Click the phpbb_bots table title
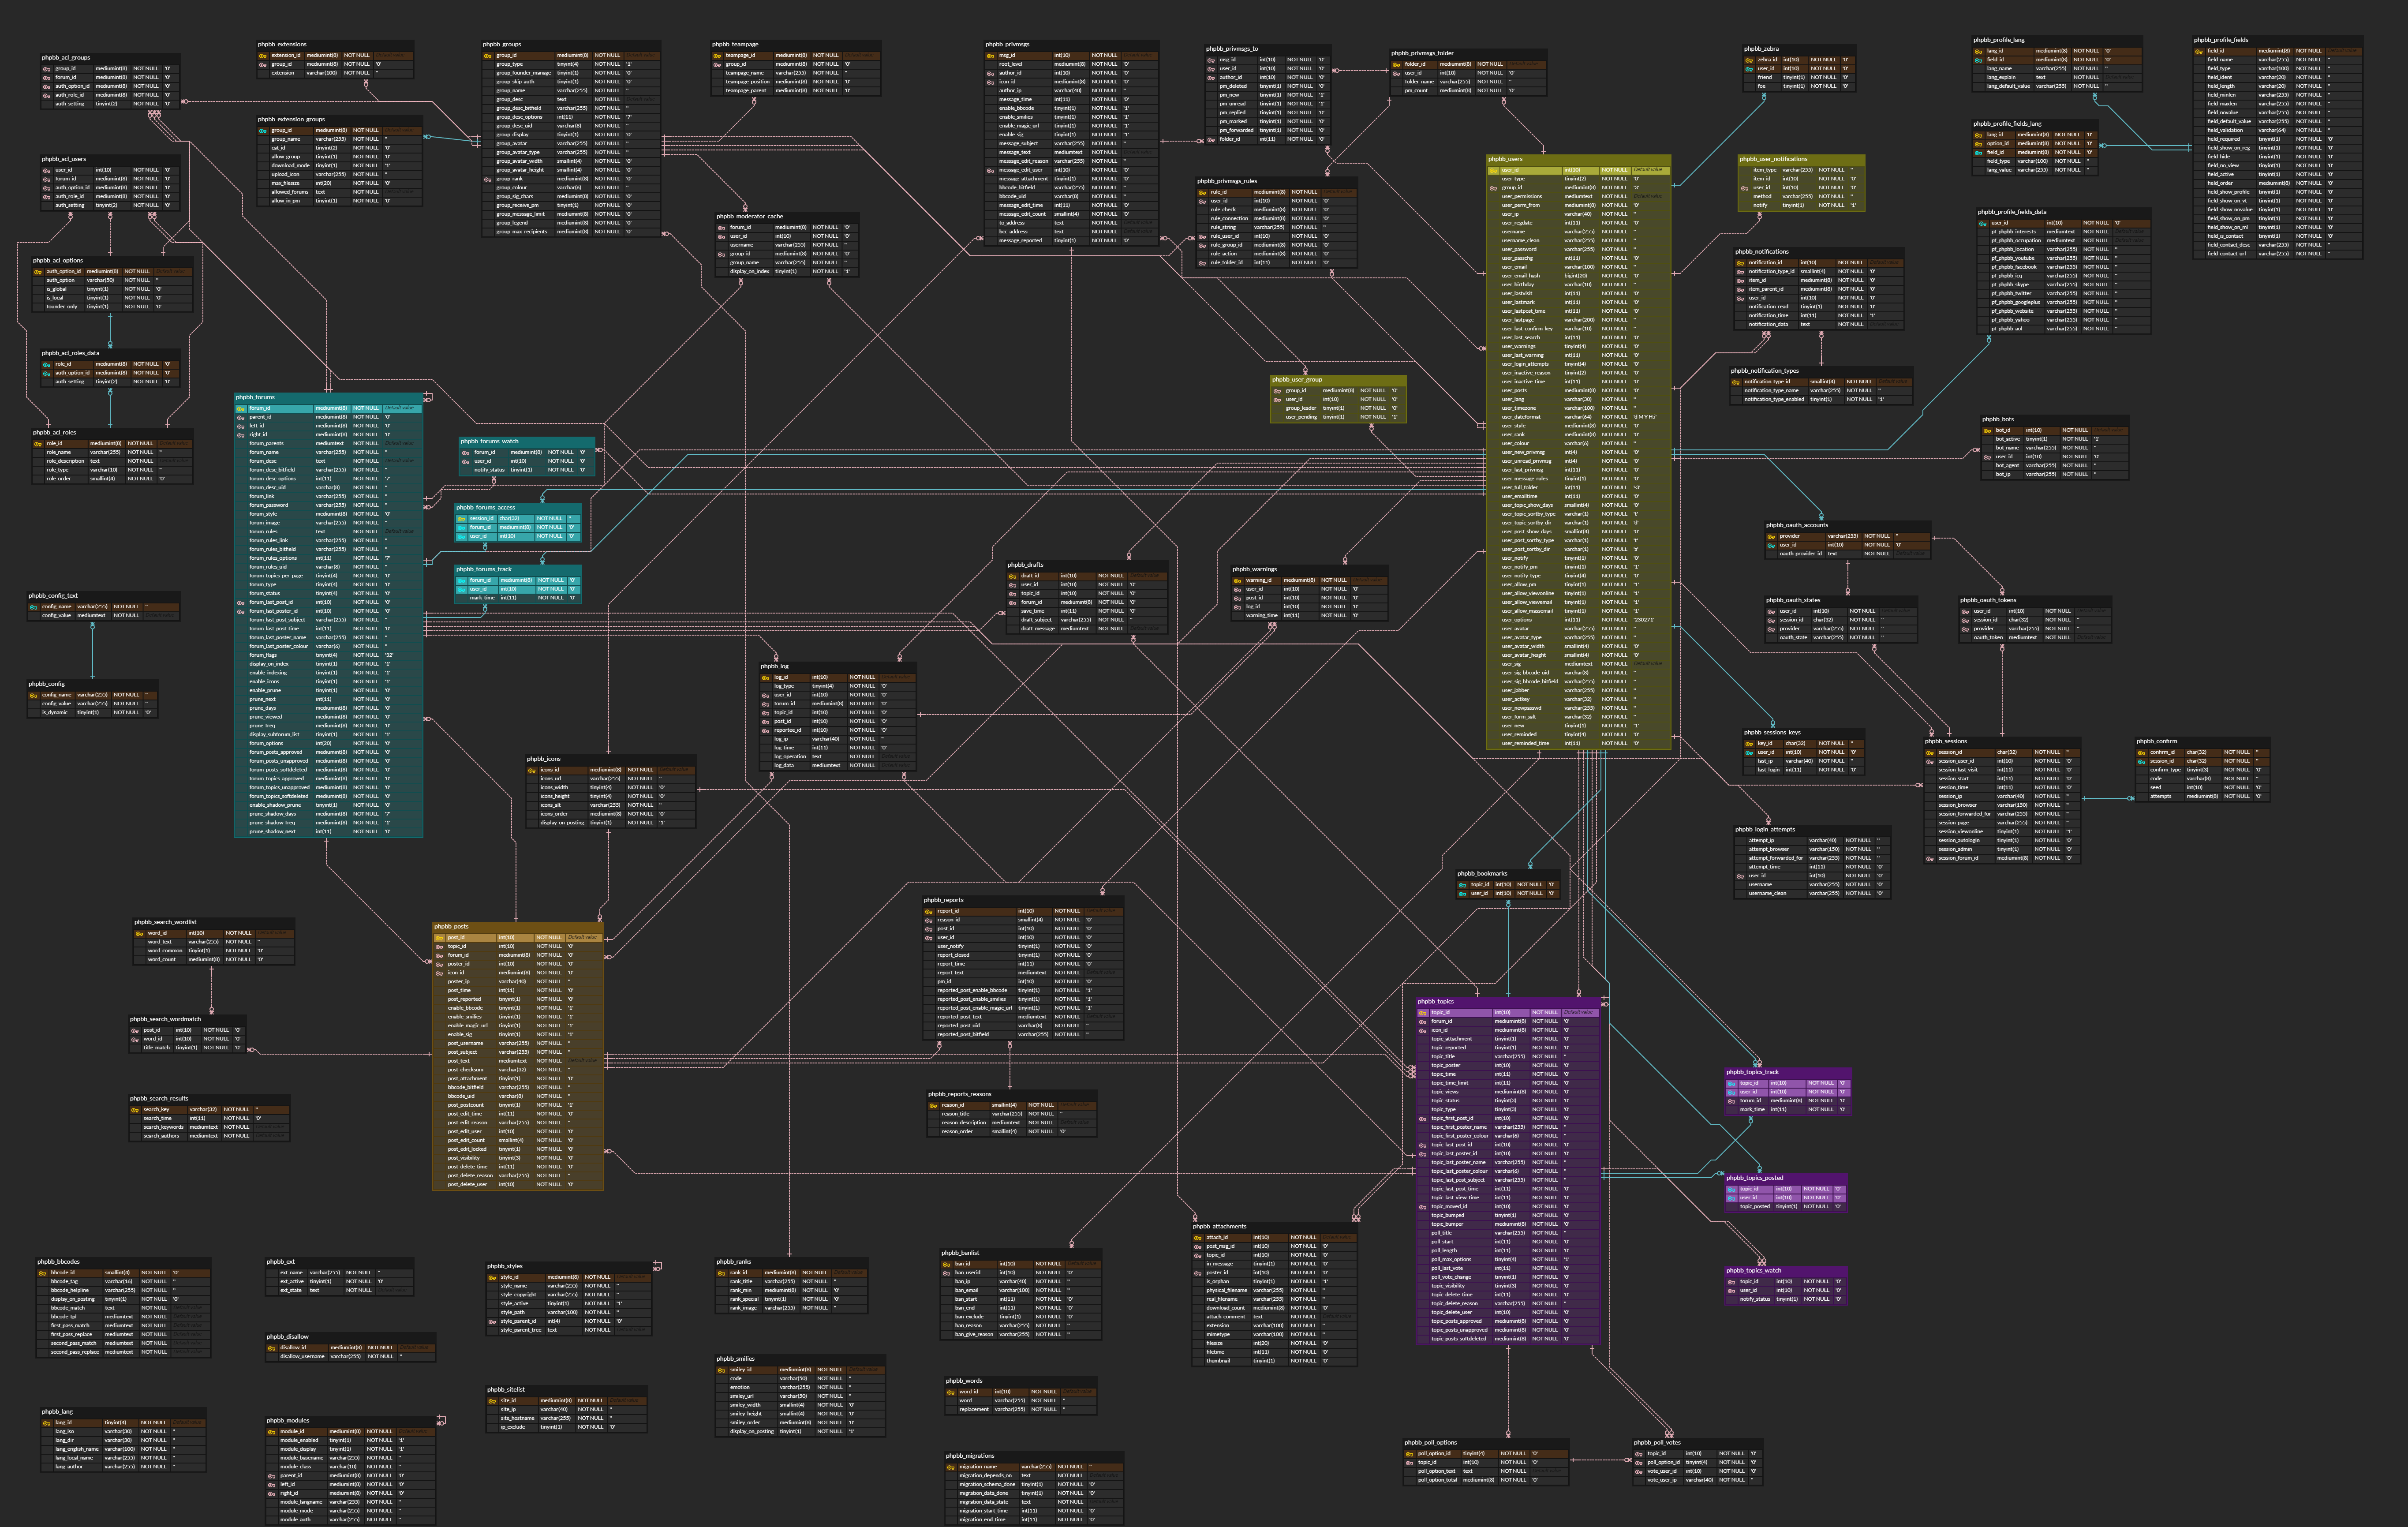The image size is (2408, 1527). pos(1997,419)
